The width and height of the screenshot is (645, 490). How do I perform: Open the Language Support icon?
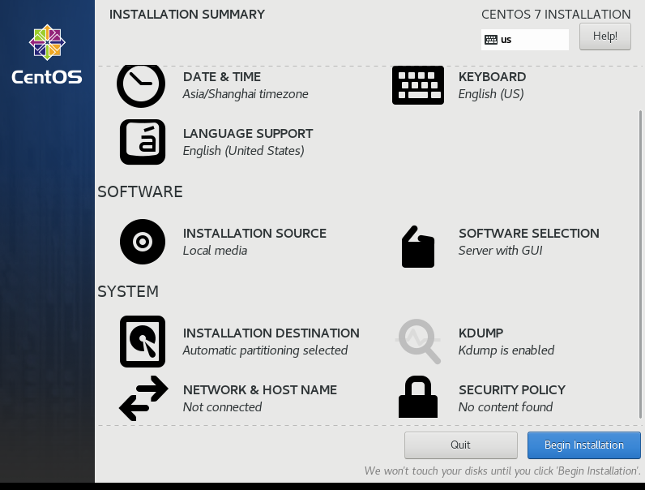pyautogui.click(x=143, y=142)
